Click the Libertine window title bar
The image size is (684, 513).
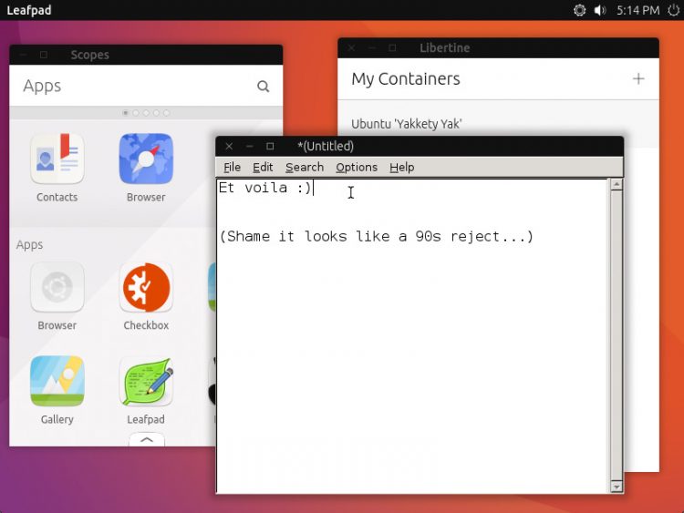pyautogui.click(x=498, y=48)
